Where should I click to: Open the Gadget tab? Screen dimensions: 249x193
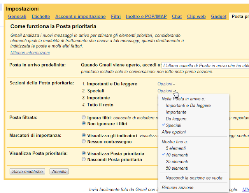click(219, 16)
